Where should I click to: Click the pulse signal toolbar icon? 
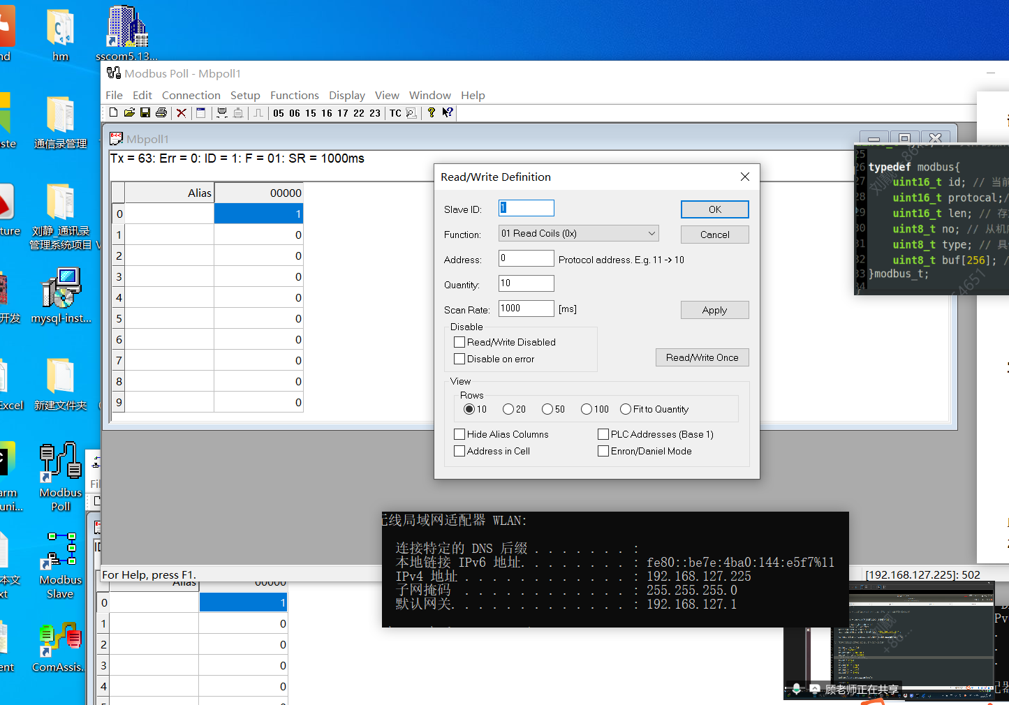(x=258, y=112)
